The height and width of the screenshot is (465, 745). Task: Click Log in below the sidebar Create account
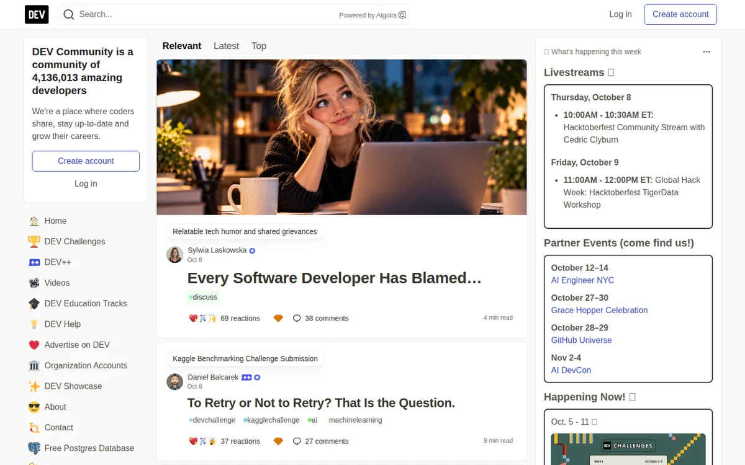(86, 184)
